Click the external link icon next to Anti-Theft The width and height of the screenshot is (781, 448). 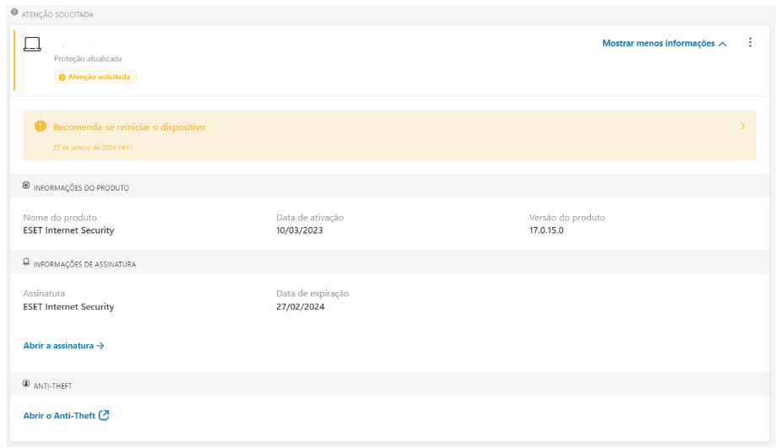[104, 415]
